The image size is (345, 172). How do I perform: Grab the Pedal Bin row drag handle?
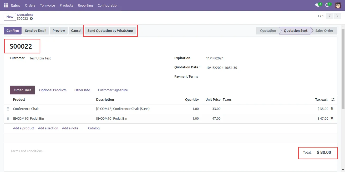[x=8, y=119]
